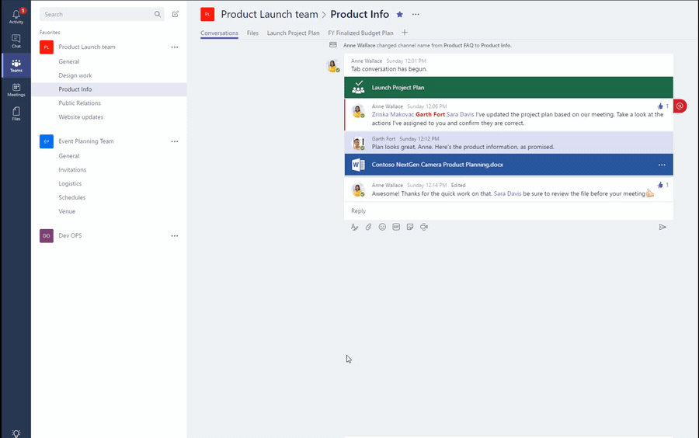Click inside the Search box

(x=102, y=14)
